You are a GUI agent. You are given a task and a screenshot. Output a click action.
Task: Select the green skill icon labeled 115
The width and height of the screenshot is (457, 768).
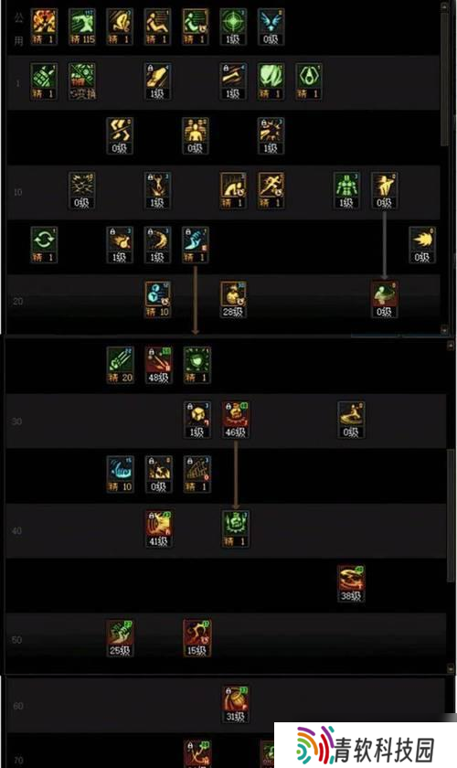(81, 27)
